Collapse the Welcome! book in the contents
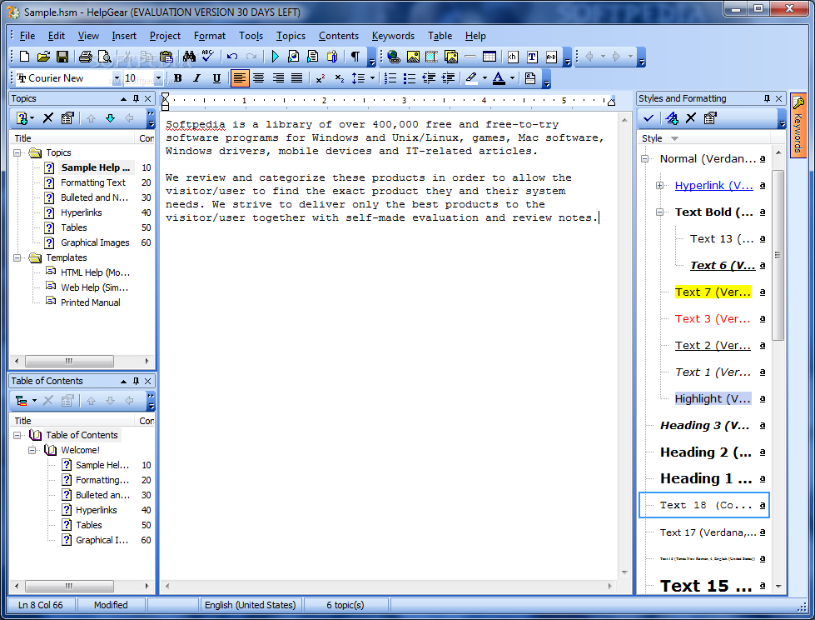 point(32,451)
